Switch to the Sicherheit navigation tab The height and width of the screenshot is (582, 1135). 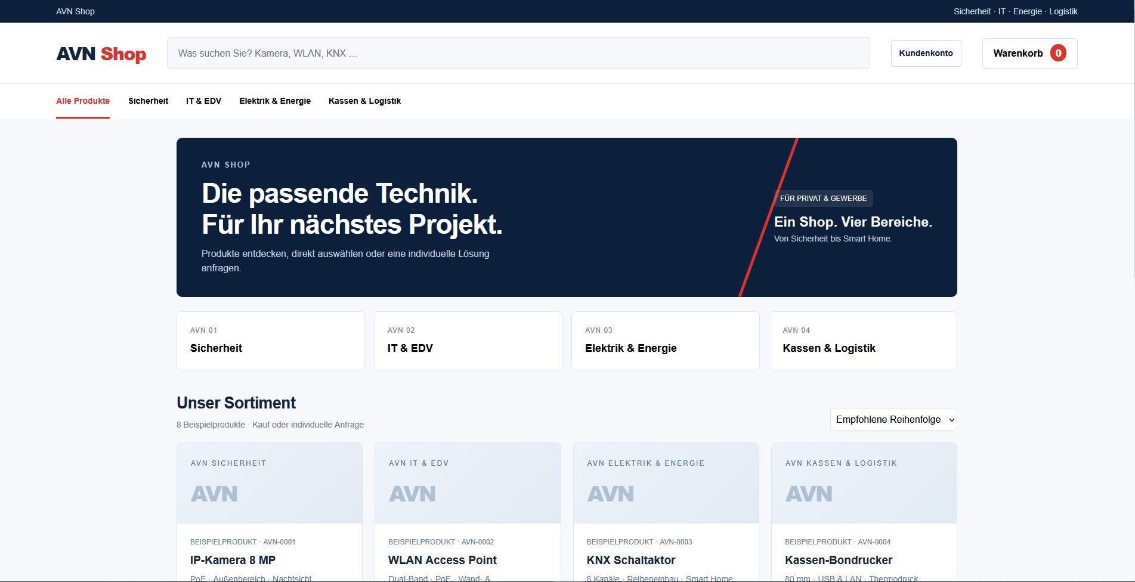pyautogui.click(x=148, y=101)
